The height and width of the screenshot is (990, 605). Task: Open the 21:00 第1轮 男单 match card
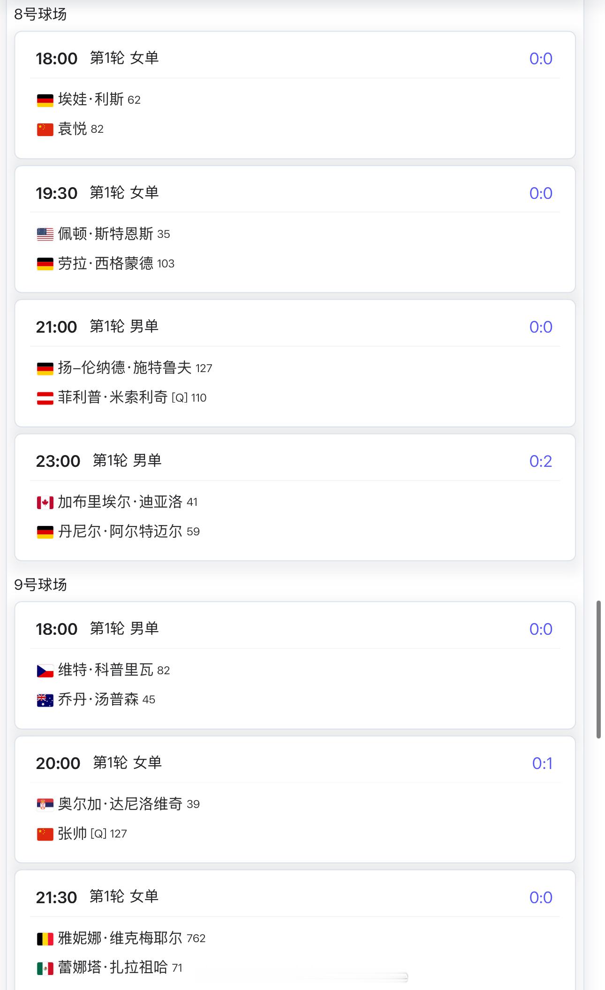295,363
